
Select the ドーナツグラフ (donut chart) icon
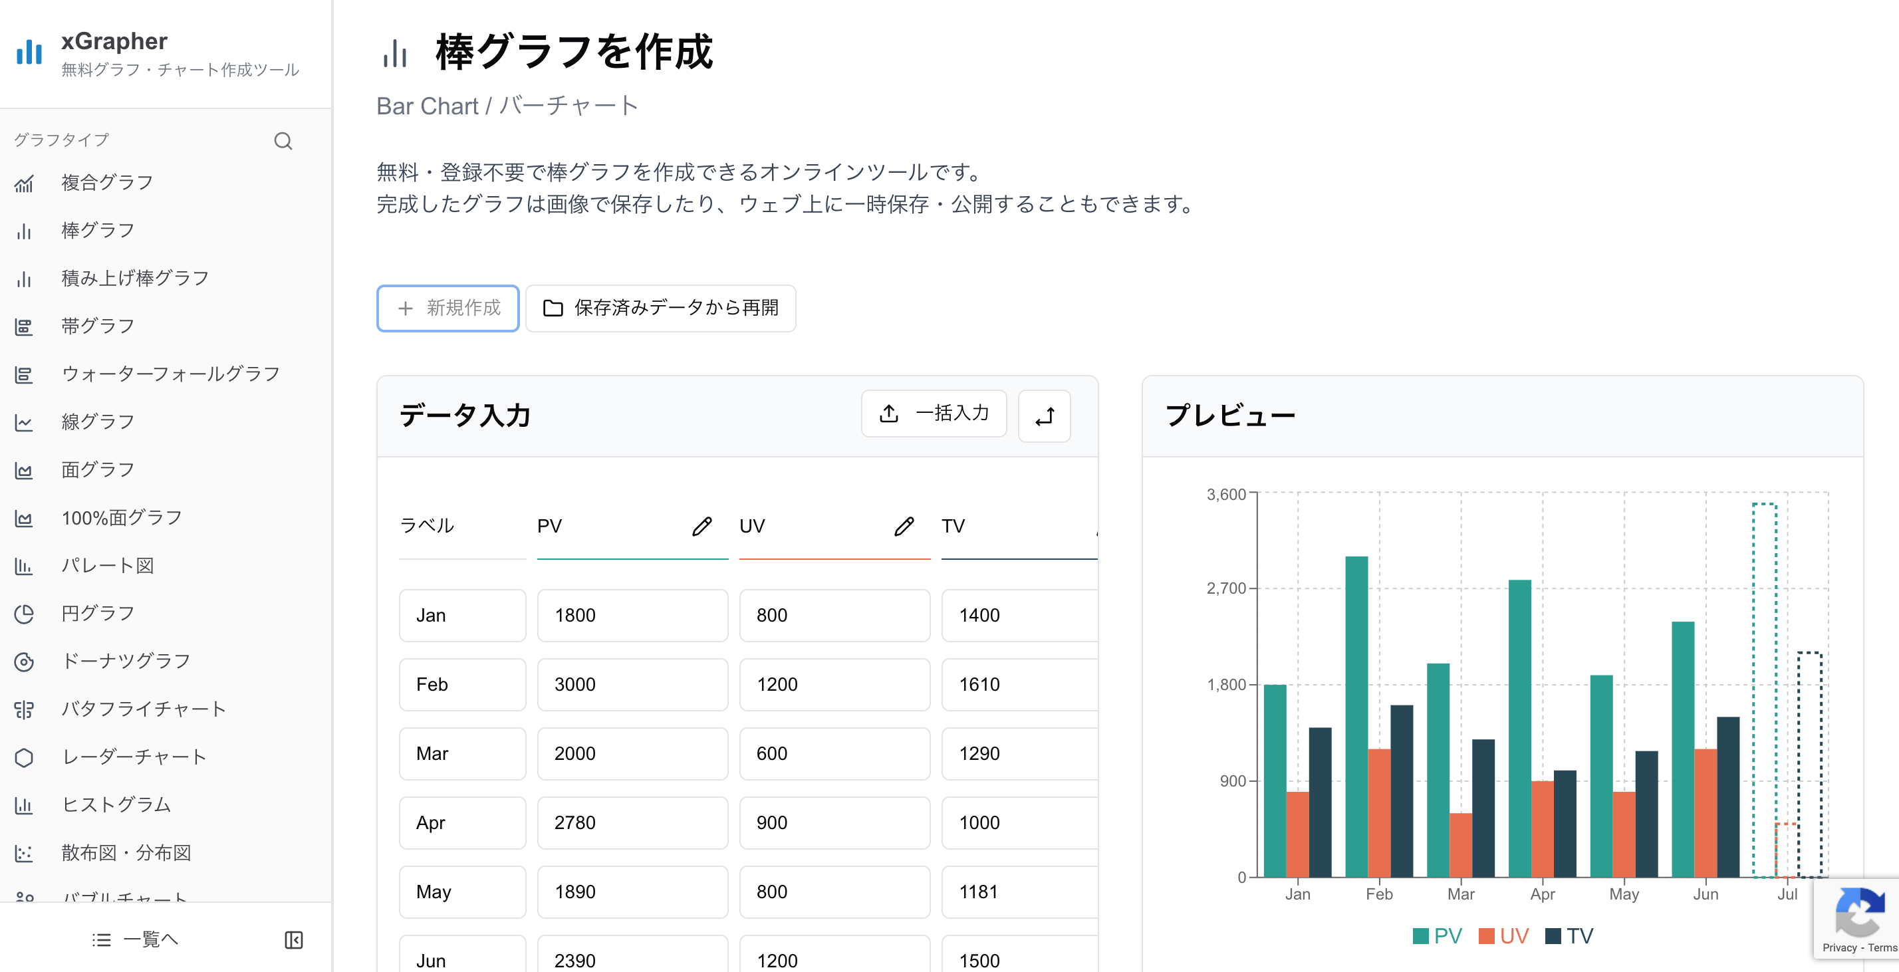25,661
